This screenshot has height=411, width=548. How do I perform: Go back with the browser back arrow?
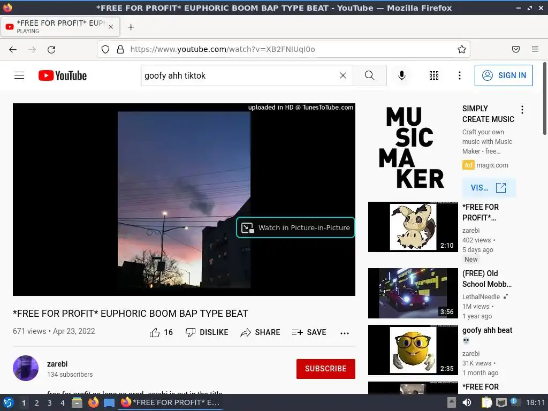pos(13,49)
